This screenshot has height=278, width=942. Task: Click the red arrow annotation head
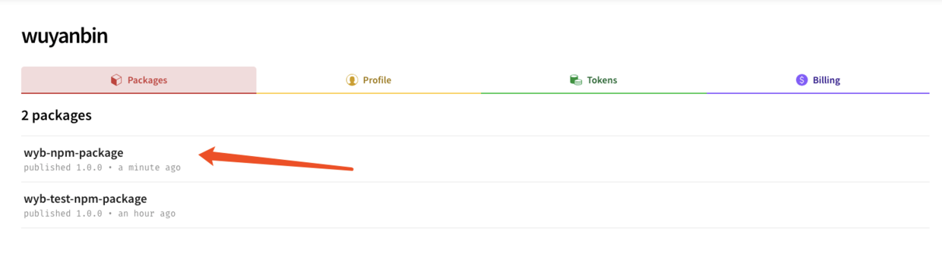pyautogui.click(x=210, y=154)
